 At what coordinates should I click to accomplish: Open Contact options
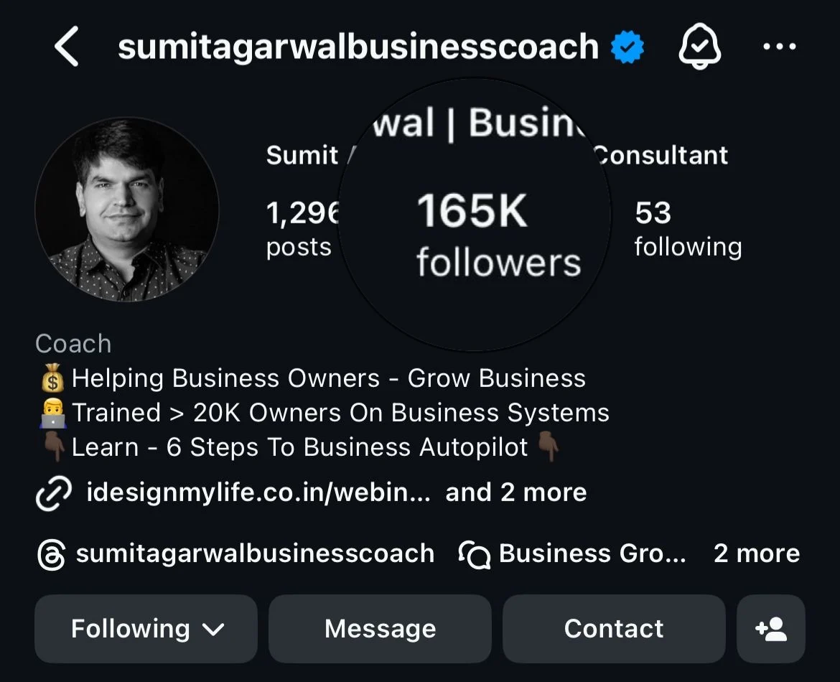click(x=614, y=628)
